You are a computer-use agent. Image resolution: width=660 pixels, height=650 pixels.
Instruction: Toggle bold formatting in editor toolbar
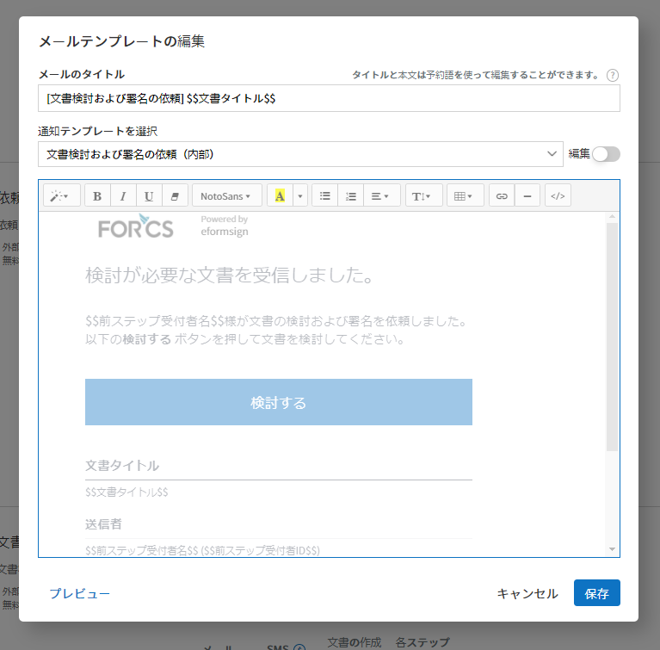pos(97,196)
